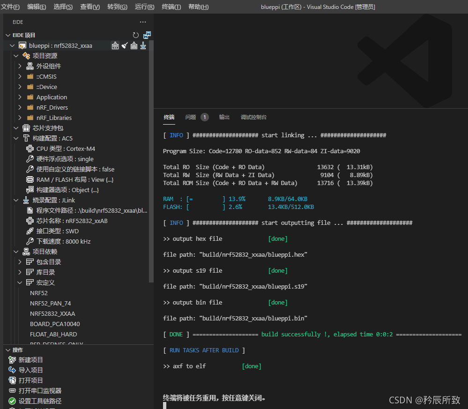This screenshot has width=468, height=409.
Task: Click the 导入项目 icon
Action: [12, 370]
